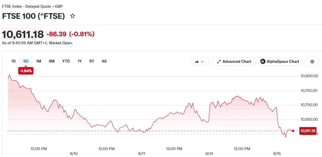Viewport: 322px width, 157px height.
Task: Click the (-0.81%) percent change
Action: pos(82,34)
